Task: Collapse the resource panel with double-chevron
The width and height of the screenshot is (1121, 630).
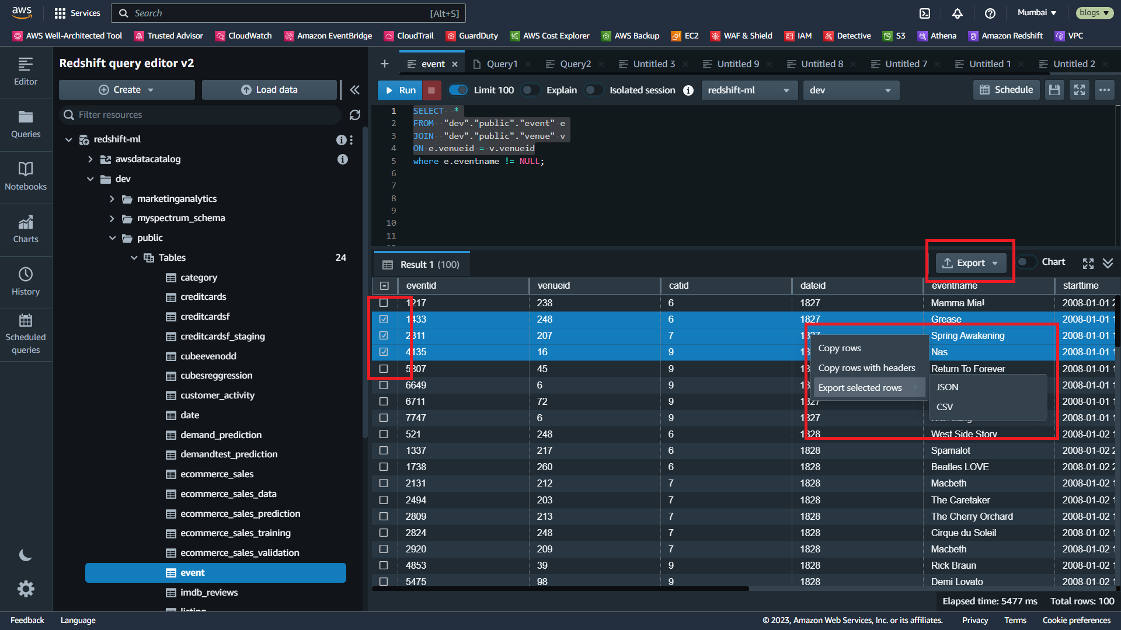Action: click(354, 90)
